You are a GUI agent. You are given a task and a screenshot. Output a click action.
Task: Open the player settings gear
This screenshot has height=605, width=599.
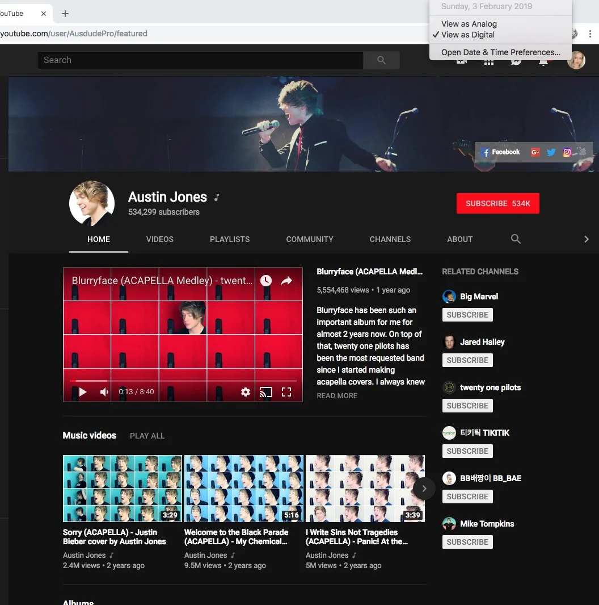pos(245,391)
